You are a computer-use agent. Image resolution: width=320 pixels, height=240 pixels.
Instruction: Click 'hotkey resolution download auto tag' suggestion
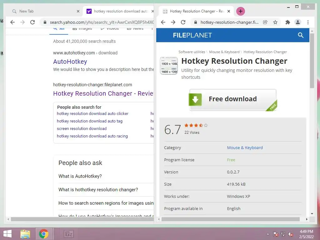tap(90, 121)
